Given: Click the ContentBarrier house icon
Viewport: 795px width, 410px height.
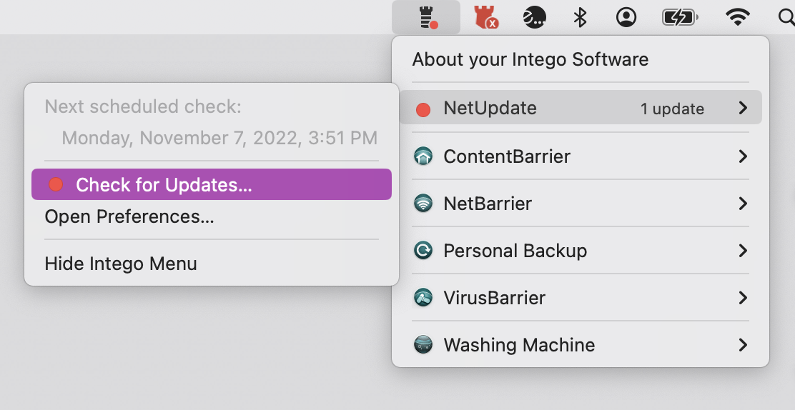Looking at the screenshot, I should coord(423,156).
